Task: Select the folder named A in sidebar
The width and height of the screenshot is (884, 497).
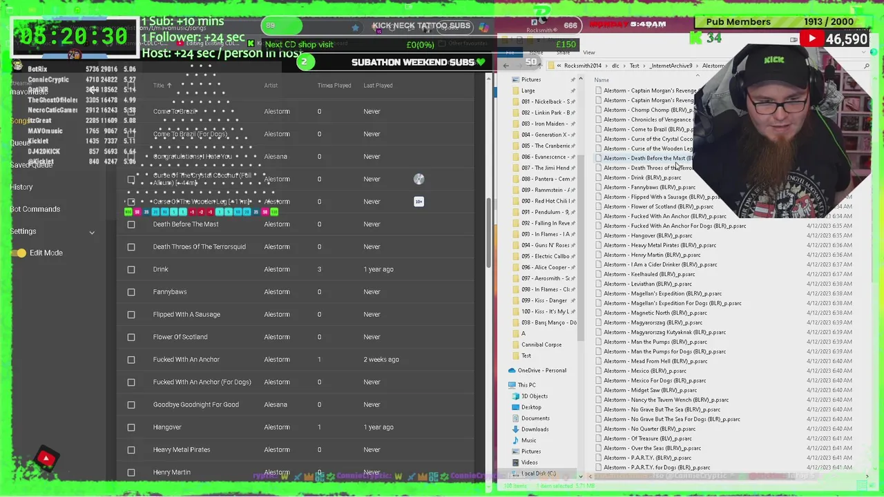Action: (523, 333)
